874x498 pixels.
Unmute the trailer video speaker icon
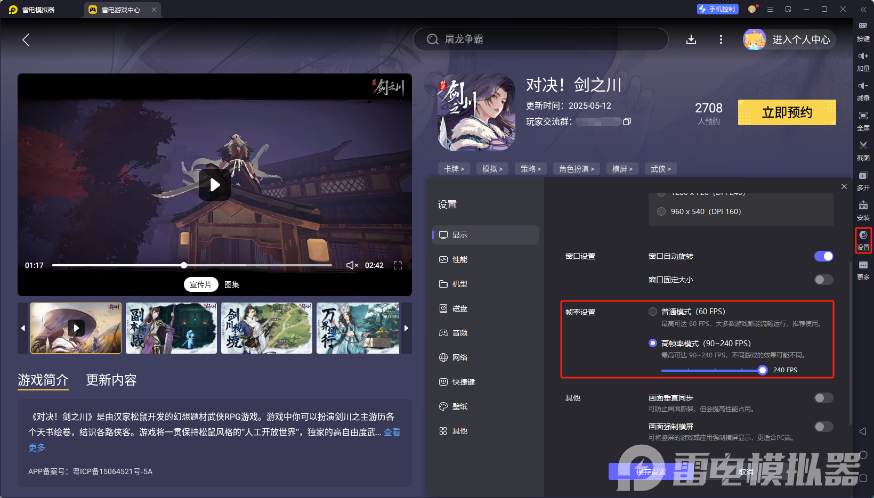352,265
